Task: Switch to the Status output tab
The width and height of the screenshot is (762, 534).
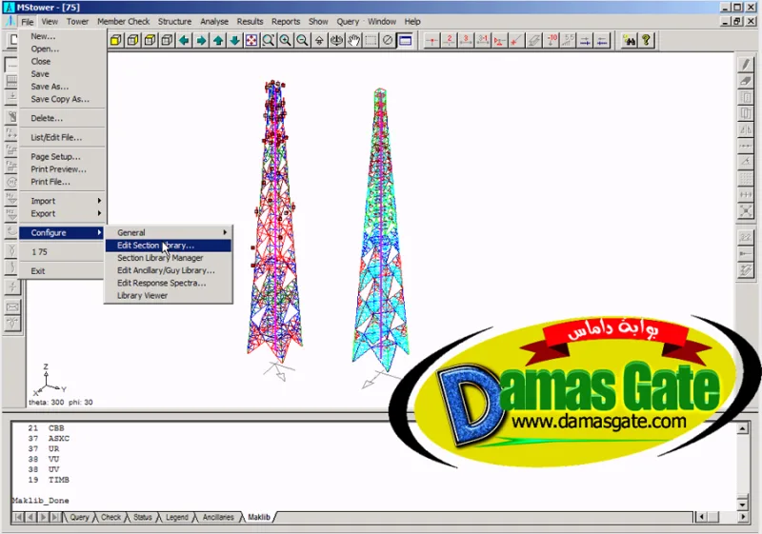Action: [x=143, y=517]
